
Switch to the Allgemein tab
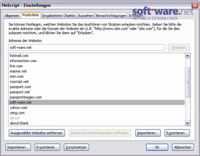tap(12, 16)
